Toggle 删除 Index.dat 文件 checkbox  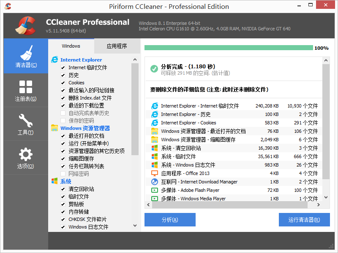click(63, 98)
